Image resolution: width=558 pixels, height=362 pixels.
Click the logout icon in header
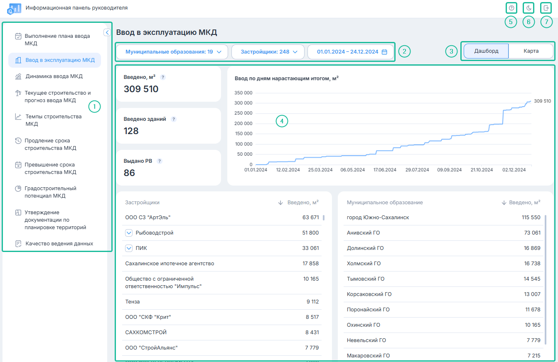tap(546, 8)
